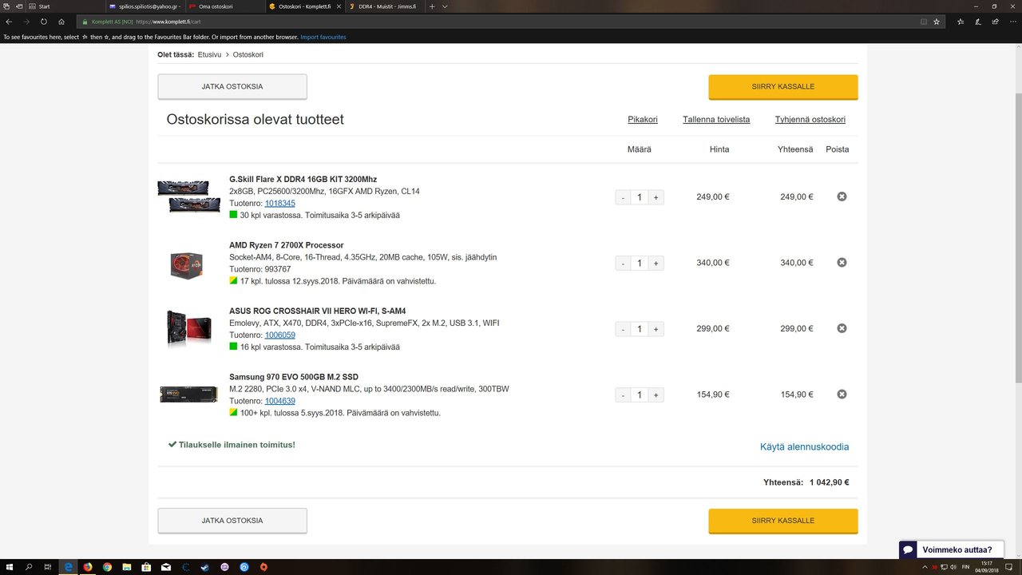This screenshot has width=1022, height=575.
Task: Open product number 1004639 link
Action: pyautogui.click(x=280, y=401)
